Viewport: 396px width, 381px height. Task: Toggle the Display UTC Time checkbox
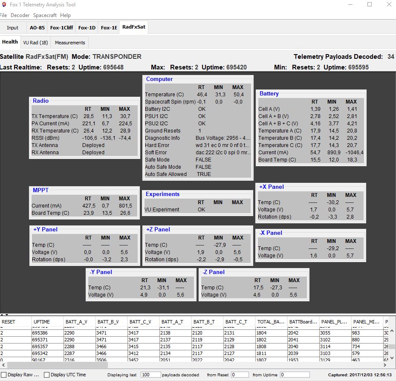(x=47, y=375)
